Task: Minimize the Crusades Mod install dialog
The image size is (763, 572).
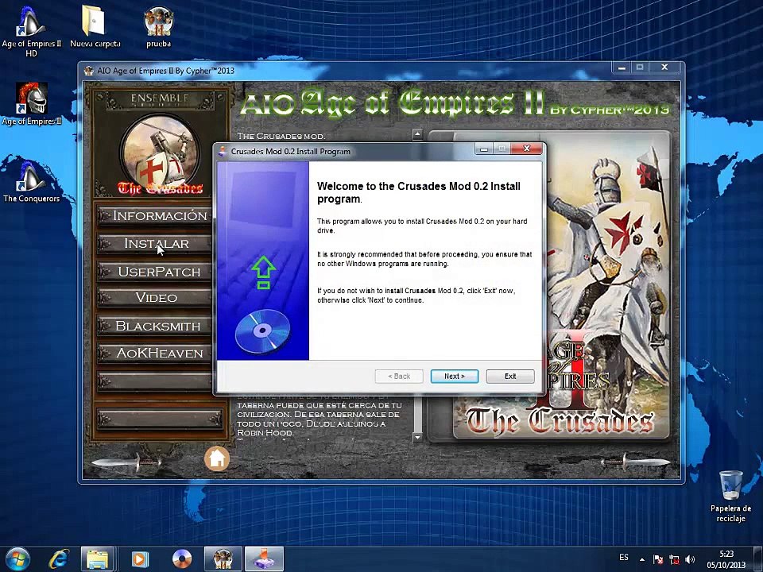Action: click(484, 149)
